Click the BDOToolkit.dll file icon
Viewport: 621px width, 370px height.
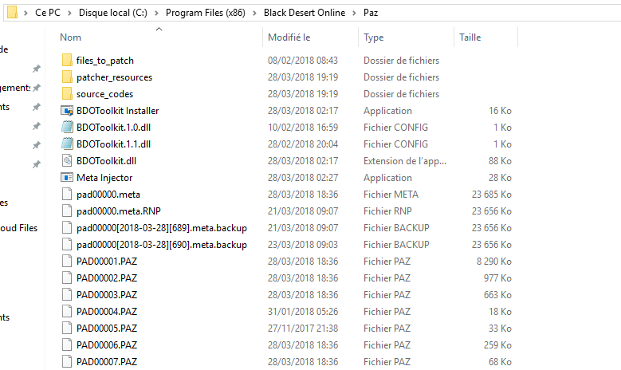67,161
